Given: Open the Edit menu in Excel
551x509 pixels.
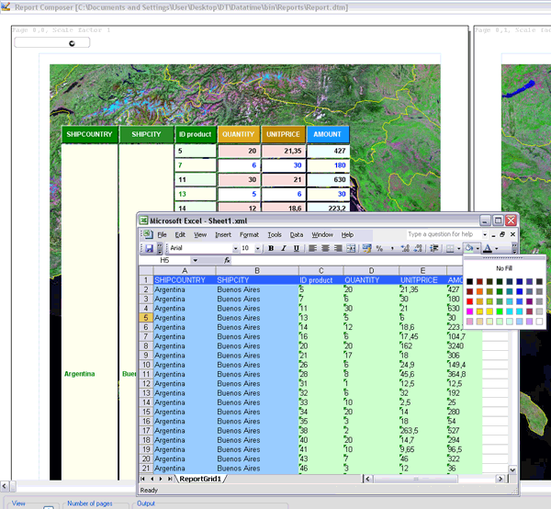Looking at the screenshot, I should (180, 235).
